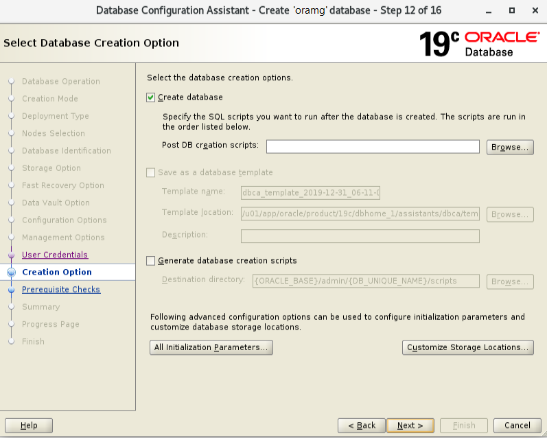
Task: Click the Help button
Action: (x=29, y=426)
